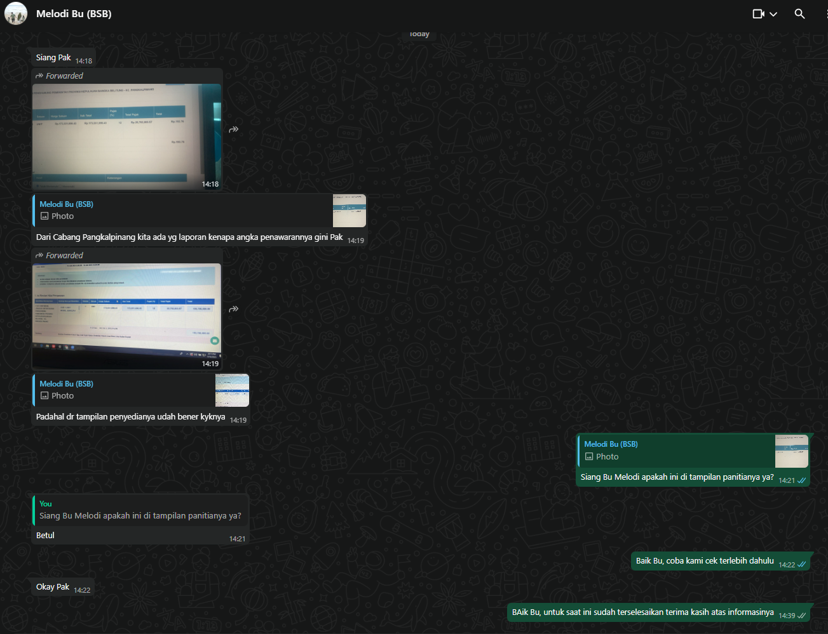
Task: Select the "Siang Pak" message bubble
Action: [x=54, y=58]
